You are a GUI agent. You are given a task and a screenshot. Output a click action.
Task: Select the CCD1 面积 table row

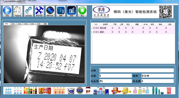tap(133, 32)
